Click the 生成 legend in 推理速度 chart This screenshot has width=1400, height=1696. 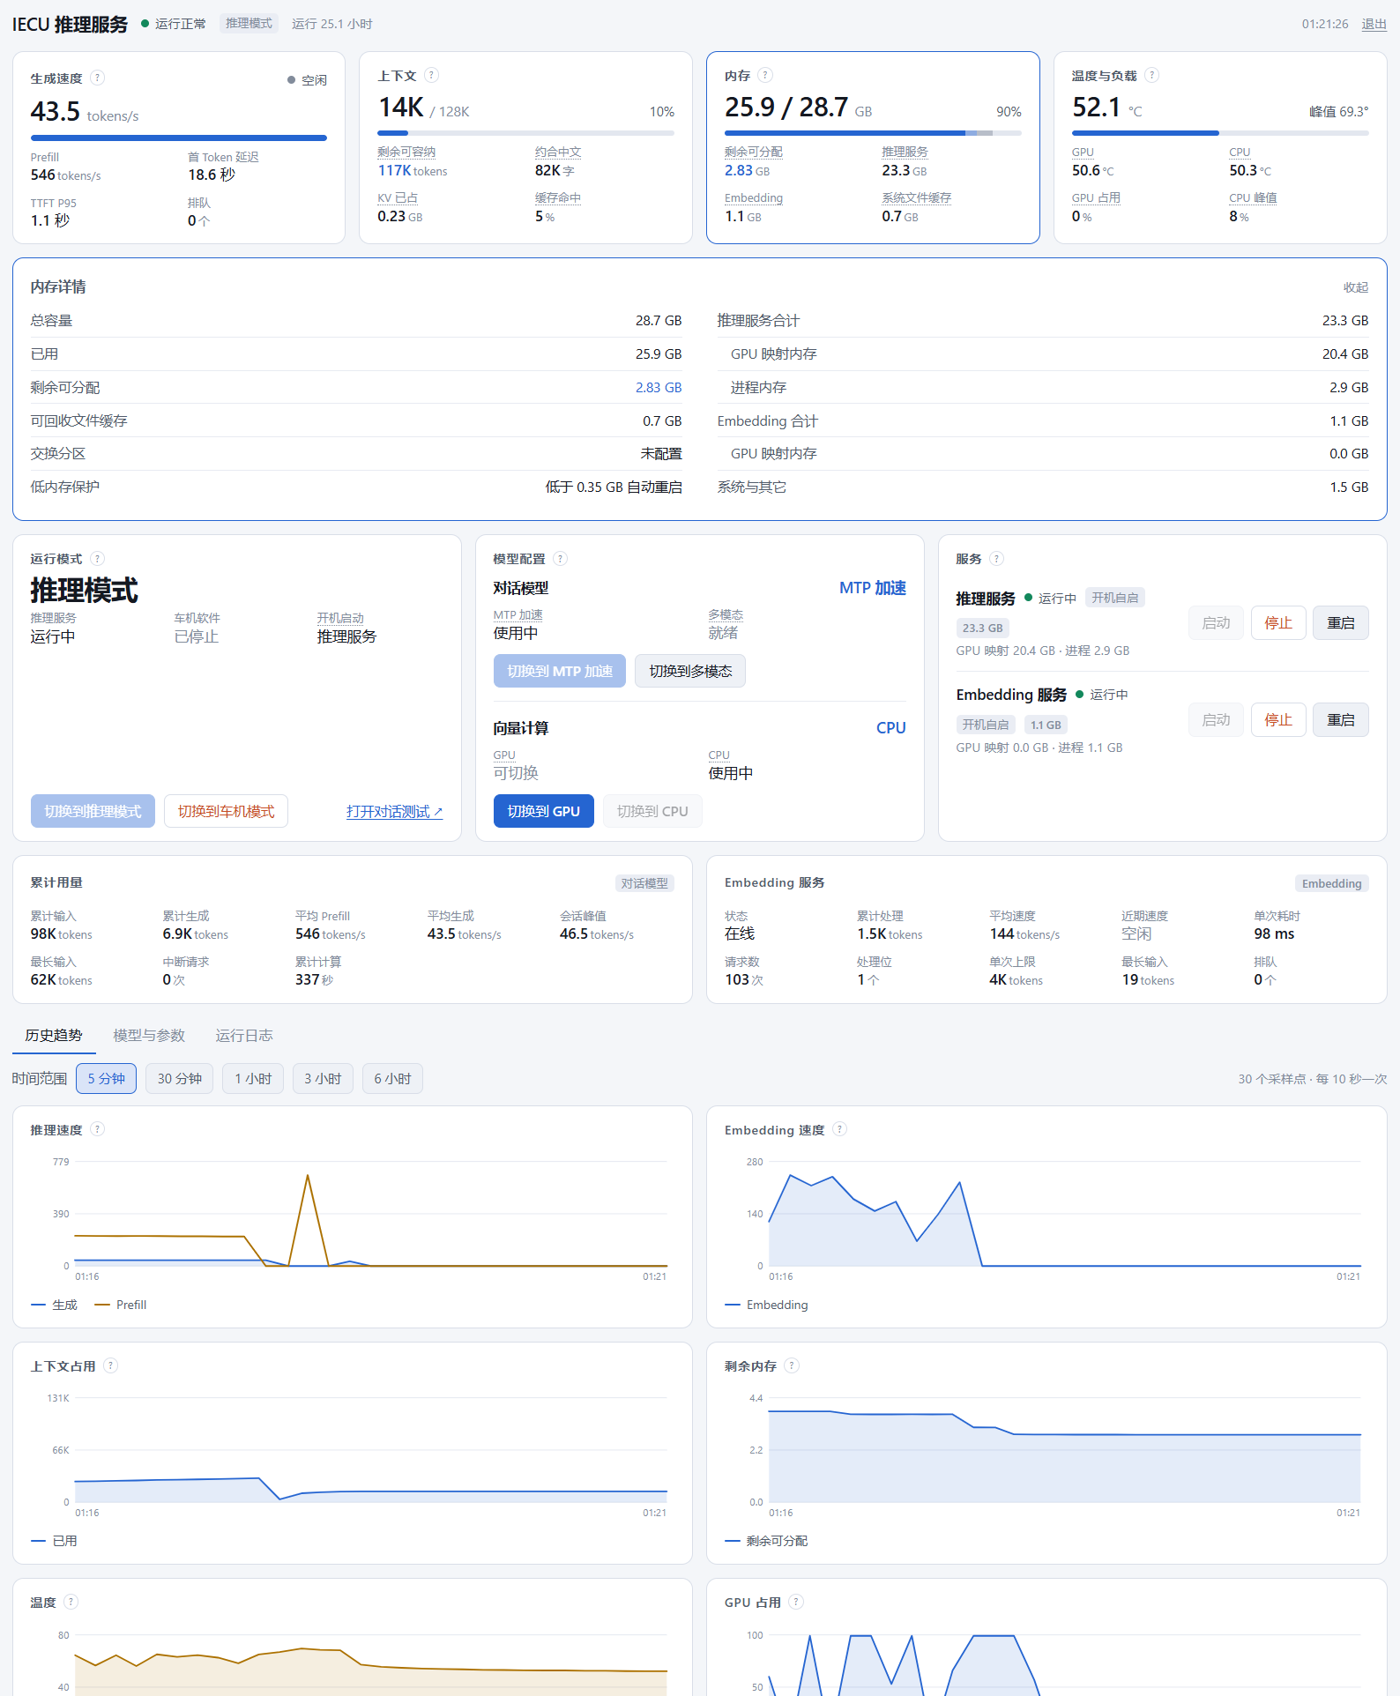point(55,1305)
